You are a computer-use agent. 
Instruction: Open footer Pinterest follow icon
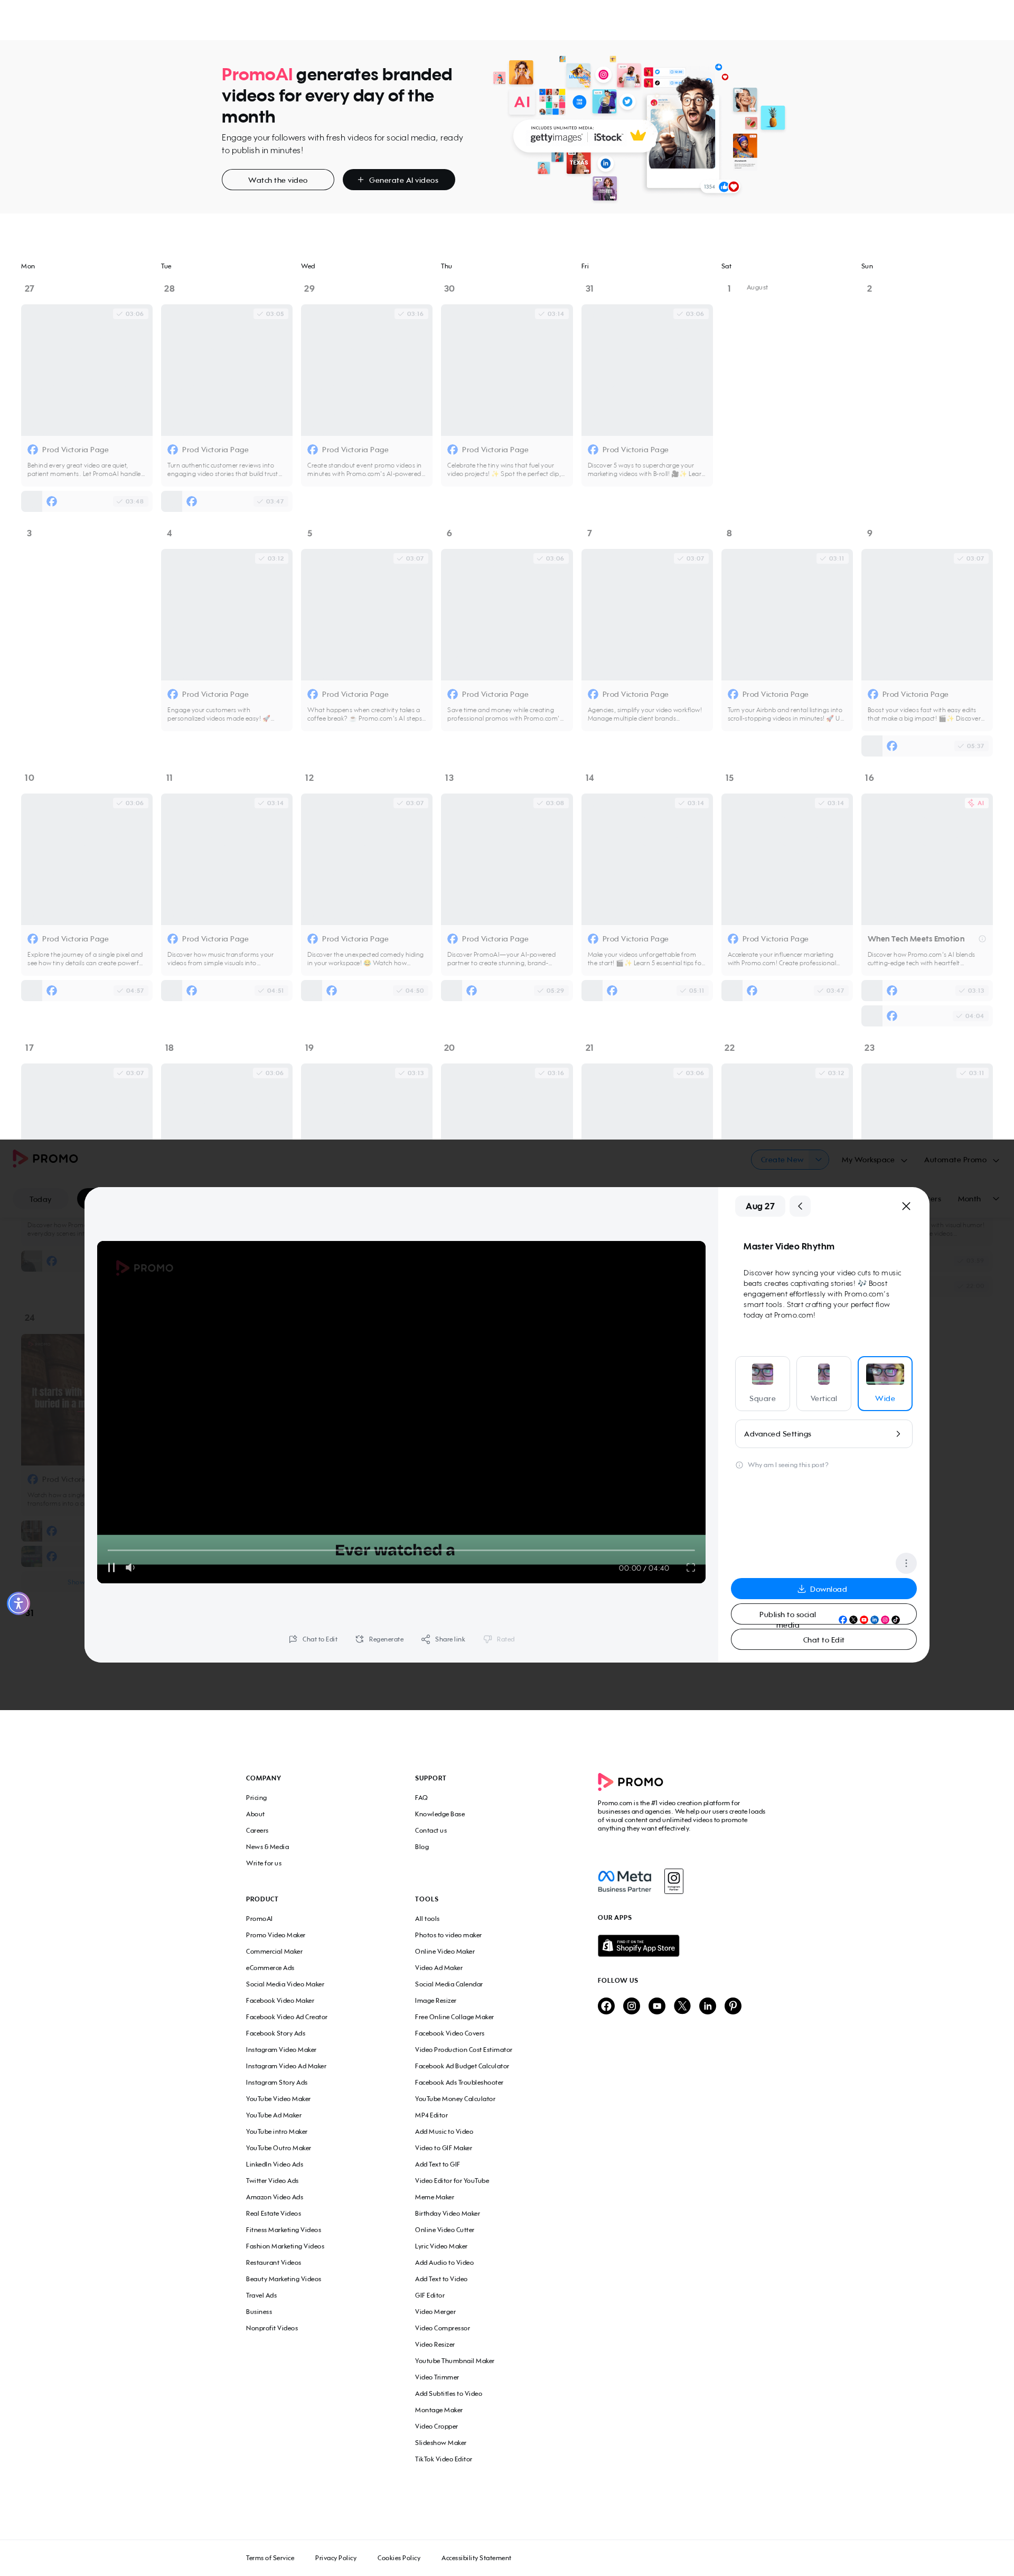733,2006
